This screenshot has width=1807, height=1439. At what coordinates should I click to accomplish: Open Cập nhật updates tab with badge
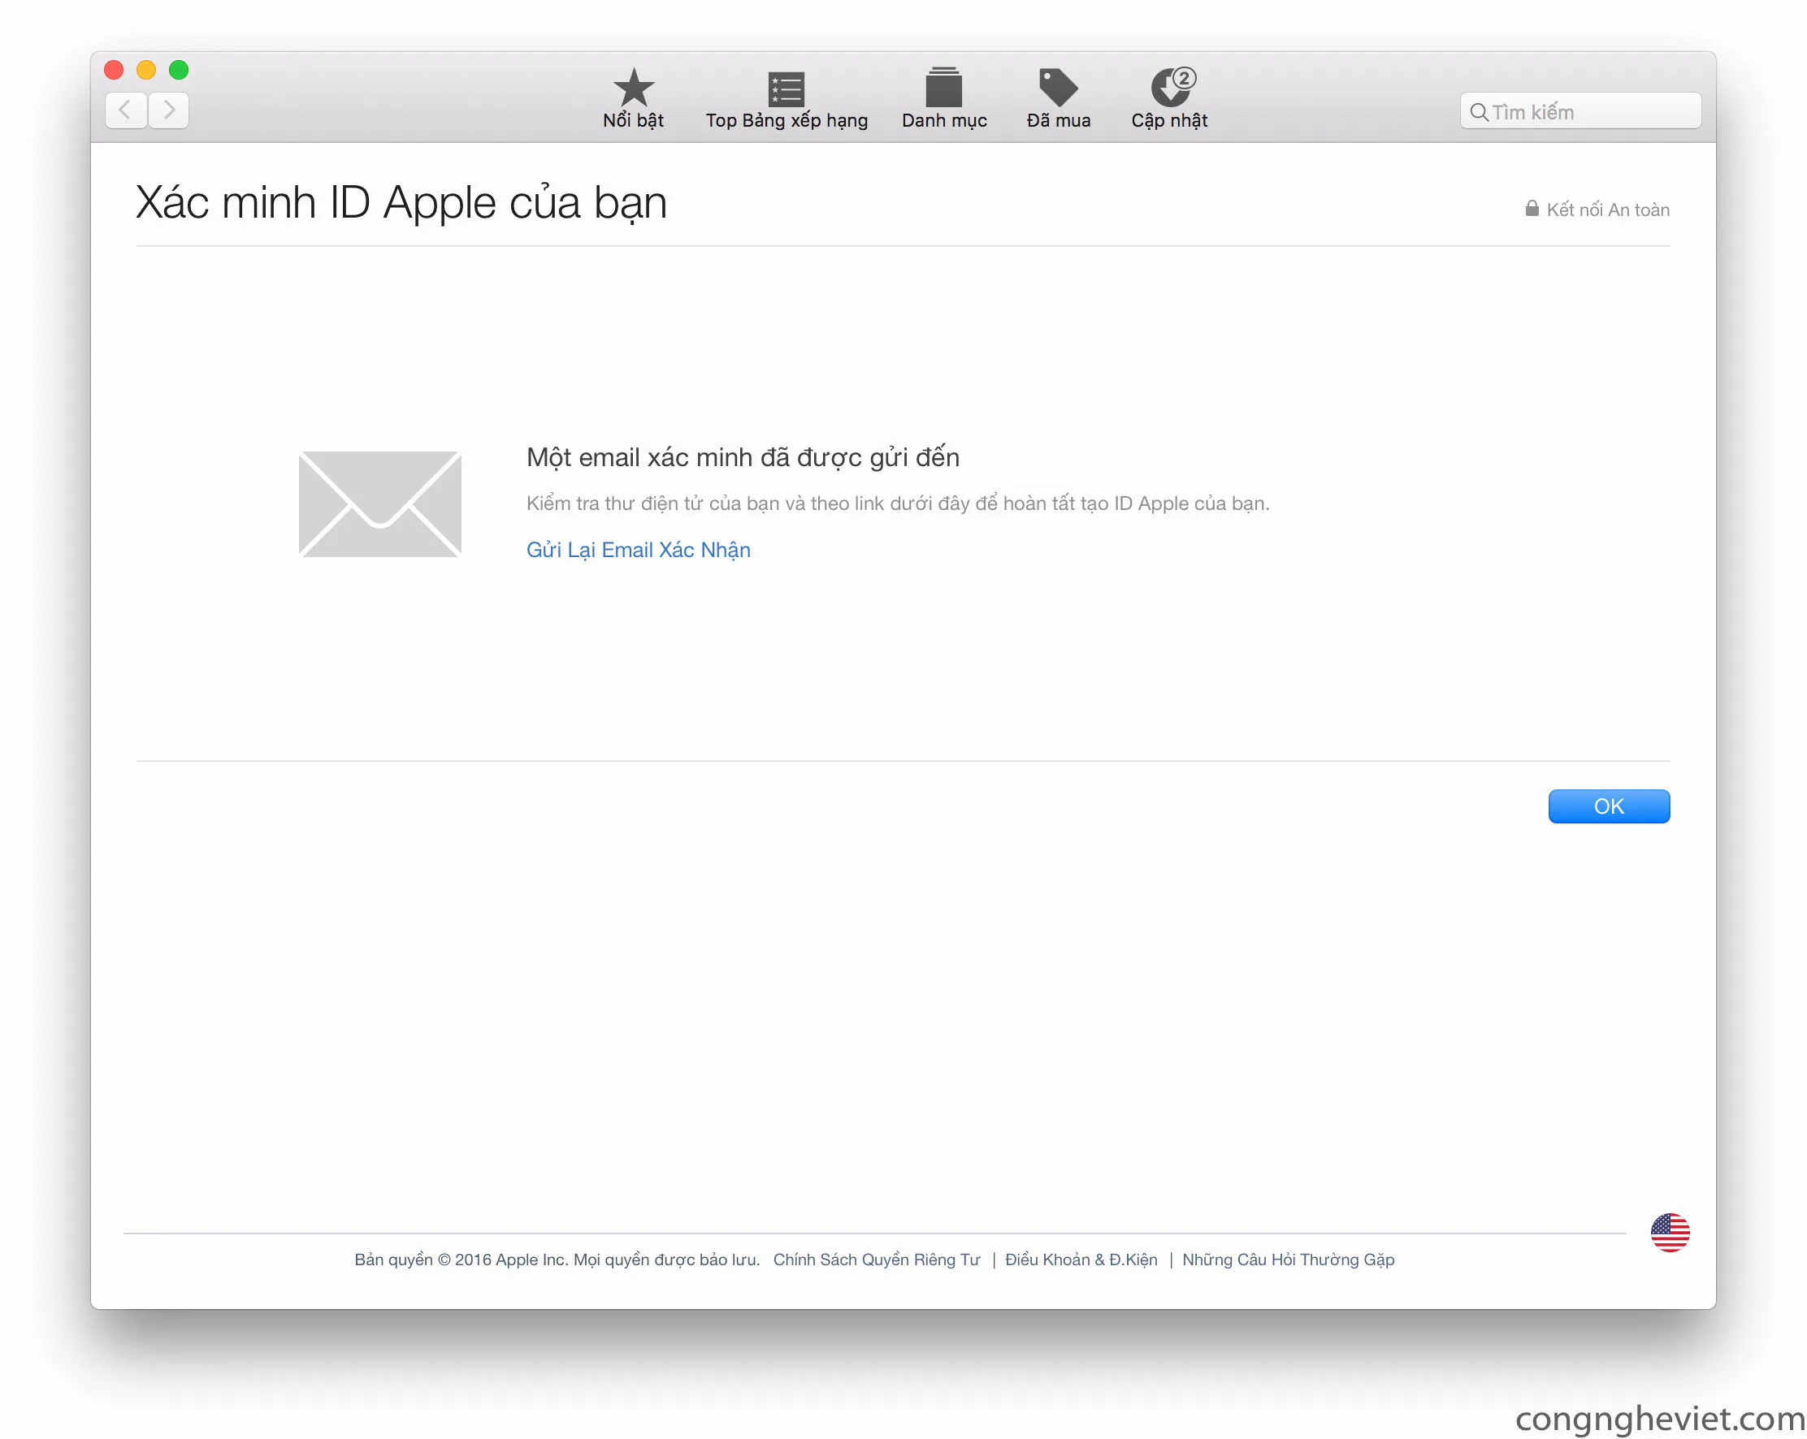pyautogui.click(x=1169, y=98)
